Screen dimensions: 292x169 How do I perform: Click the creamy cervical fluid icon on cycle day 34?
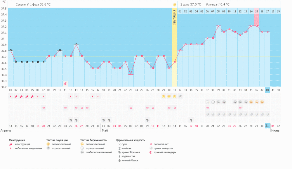[x=191, y=120]
